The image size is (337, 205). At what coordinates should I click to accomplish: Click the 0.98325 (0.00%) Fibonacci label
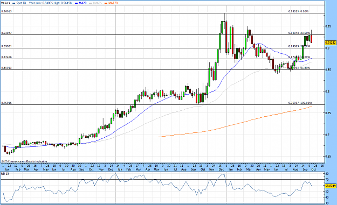298,11
